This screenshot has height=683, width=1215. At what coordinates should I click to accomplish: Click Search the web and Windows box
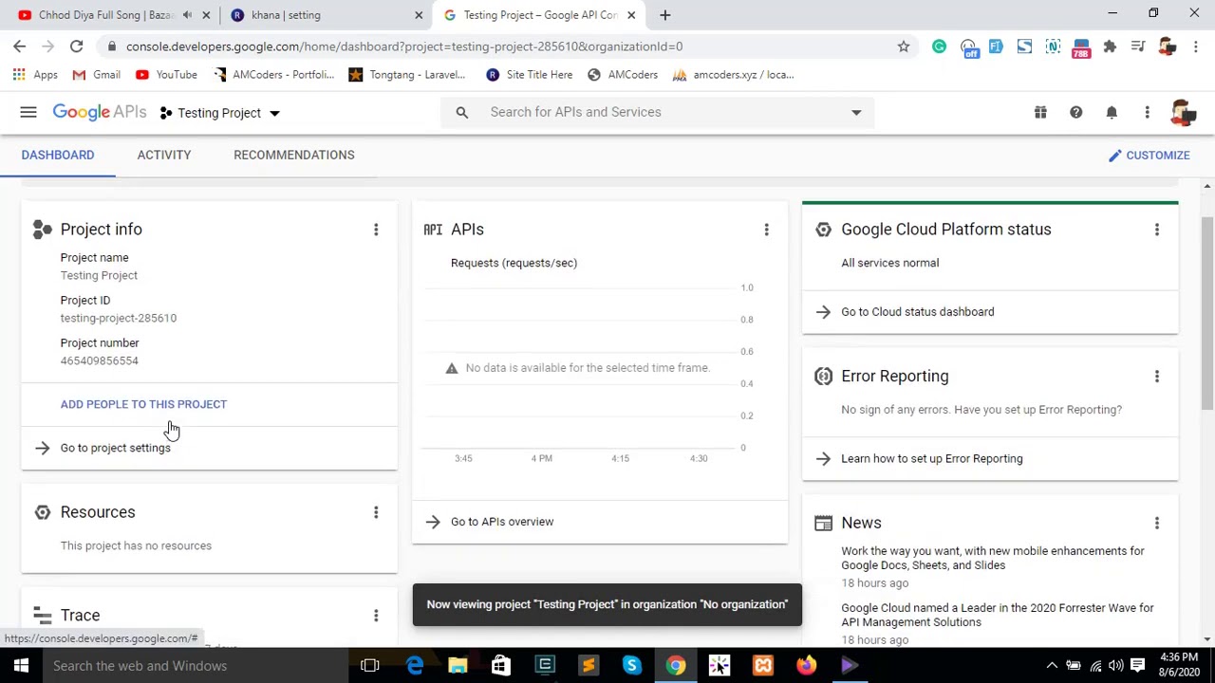[195, 666]
